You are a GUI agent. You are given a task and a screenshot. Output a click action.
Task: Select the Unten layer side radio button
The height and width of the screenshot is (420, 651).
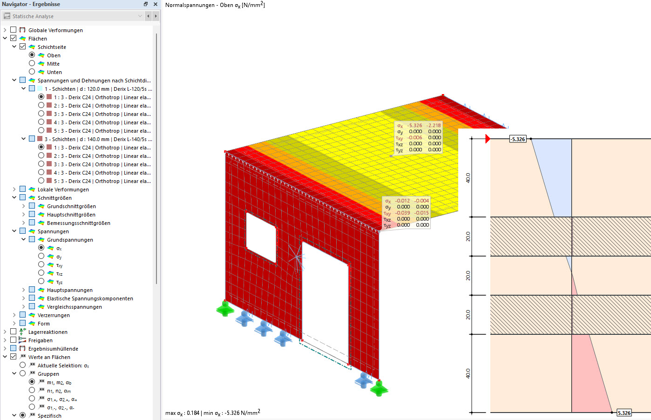pyautogui.click(x=32, y=72)
